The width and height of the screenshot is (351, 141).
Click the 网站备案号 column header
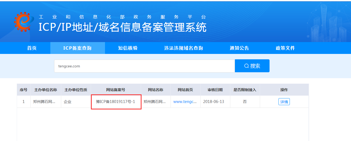point(116,90)
